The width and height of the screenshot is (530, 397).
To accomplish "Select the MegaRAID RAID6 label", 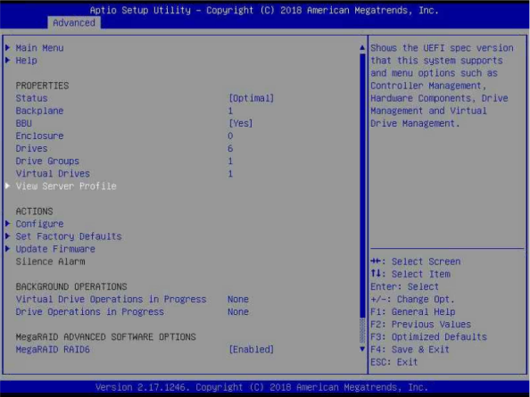I will [x=53, y=350].
